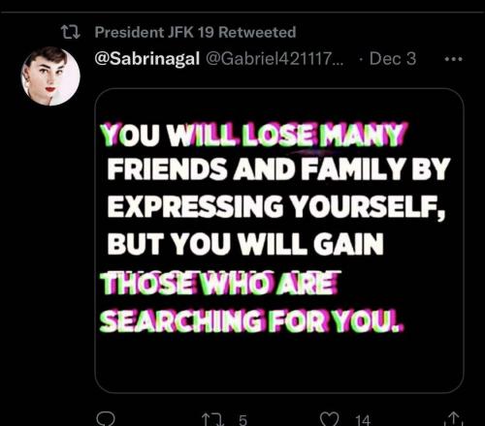Screen dimensions: 485x426
Task: Click the @Sabrinagal display name
Action: point(147,59)
